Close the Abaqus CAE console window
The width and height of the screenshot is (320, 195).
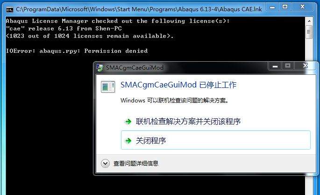pyautogui.click(x=302, y=7)
